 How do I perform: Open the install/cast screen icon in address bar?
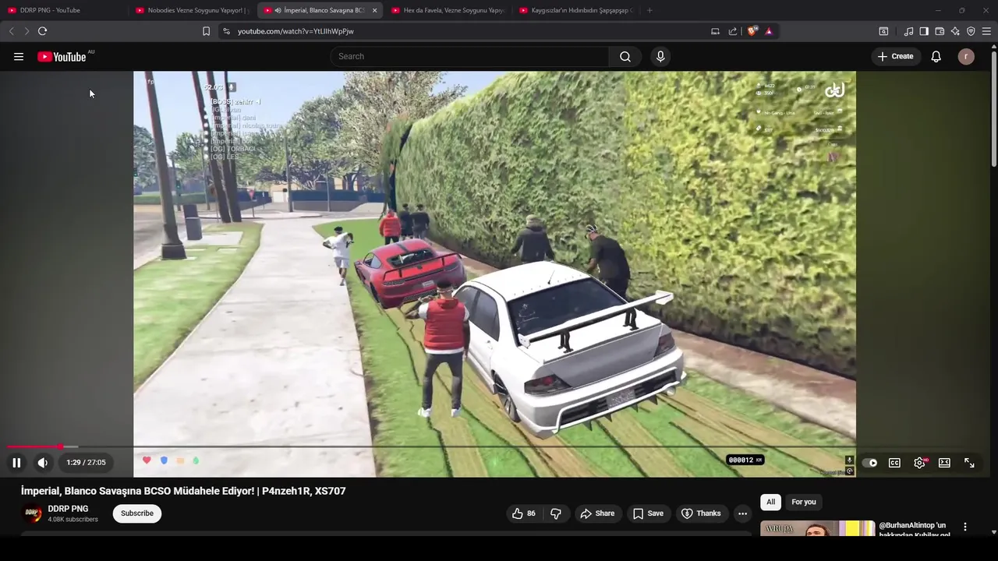pos(715,31)
